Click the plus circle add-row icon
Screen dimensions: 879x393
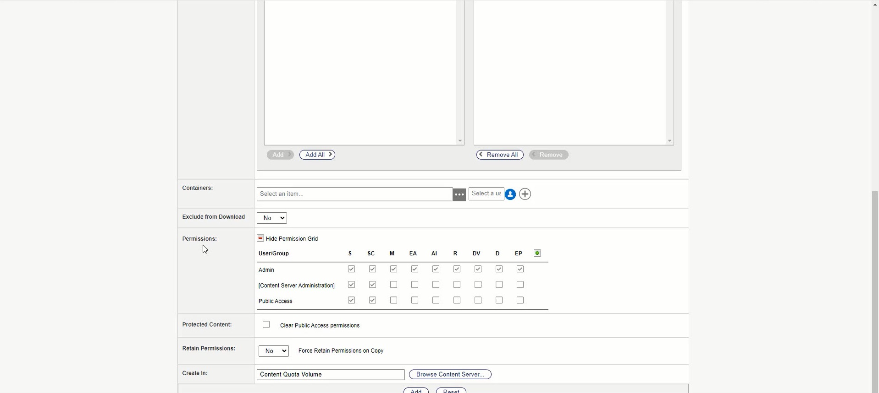(x=525, y=194)
